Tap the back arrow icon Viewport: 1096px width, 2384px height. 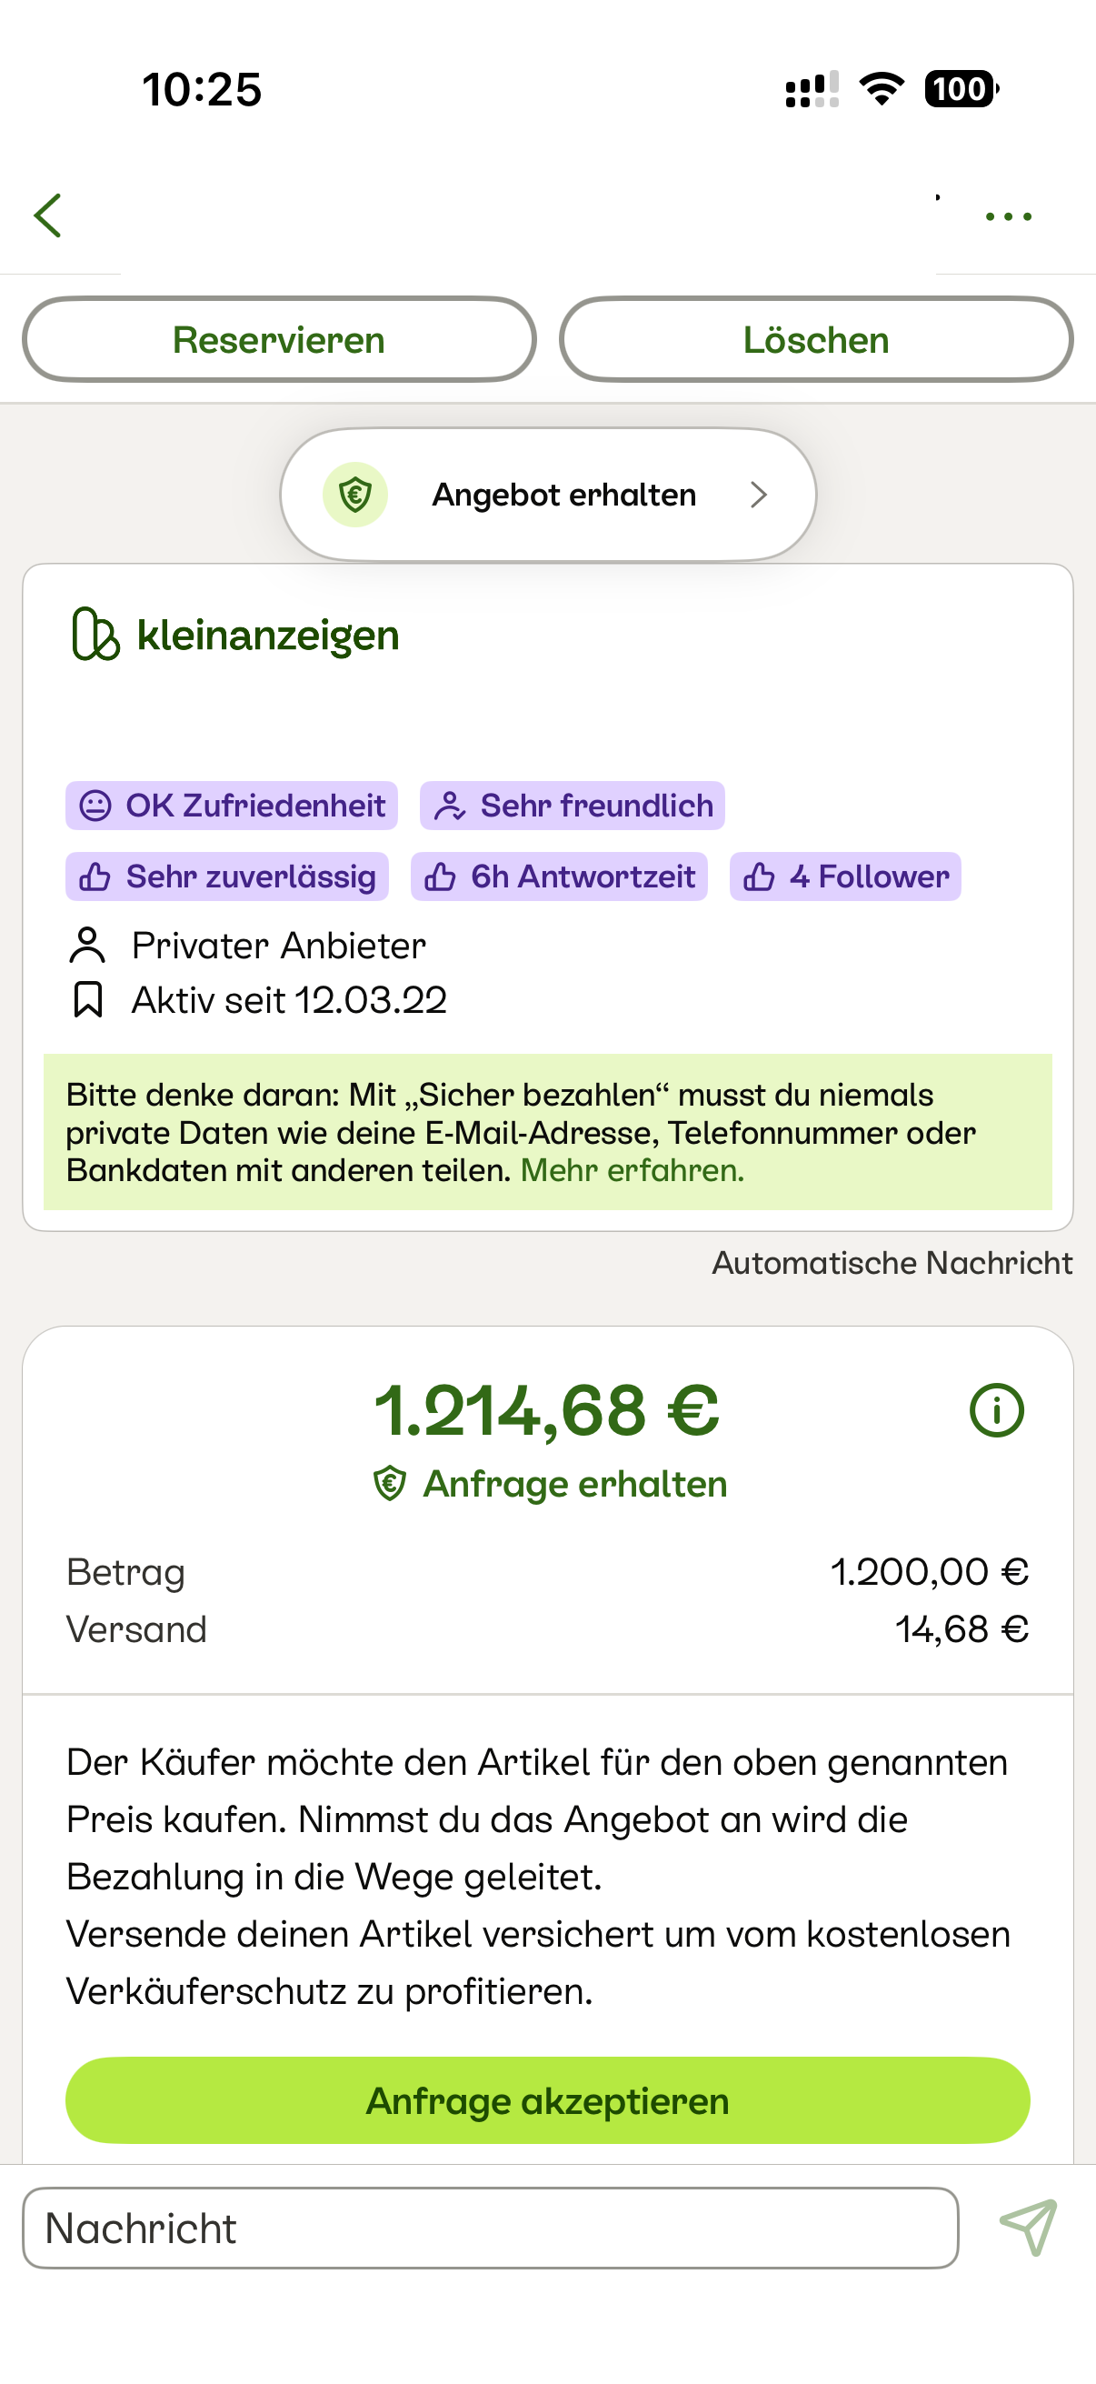click(x=48, y=215)
